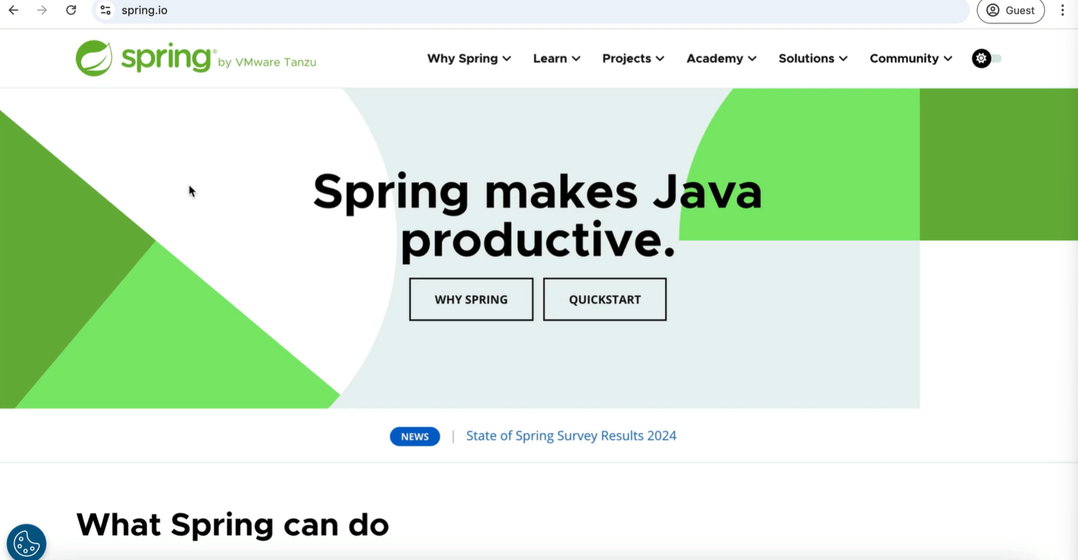Open State of Spring Survey Results link

[571, 436]
